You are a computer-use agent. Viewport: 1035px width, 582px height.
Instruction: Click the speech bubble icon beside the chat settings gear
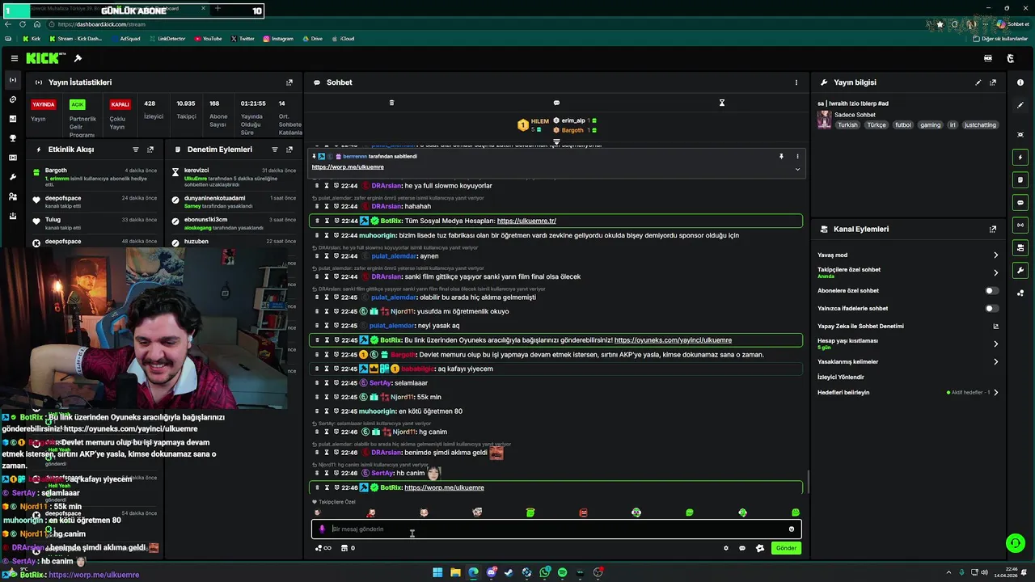[x=742, y=548]
